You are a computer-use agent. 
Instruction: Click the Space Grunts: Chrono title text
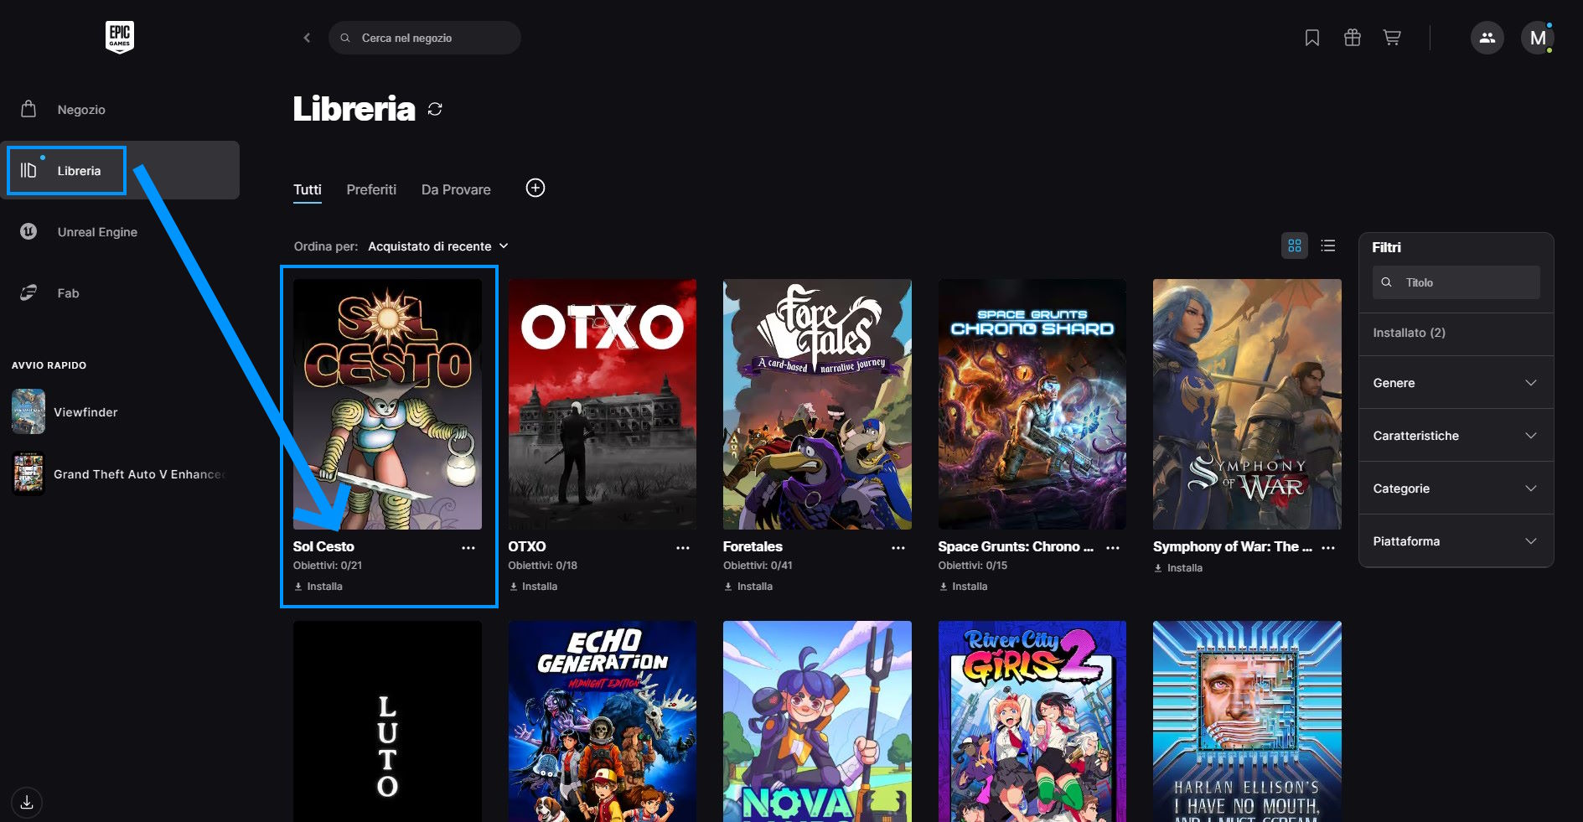coord(1016,546)
